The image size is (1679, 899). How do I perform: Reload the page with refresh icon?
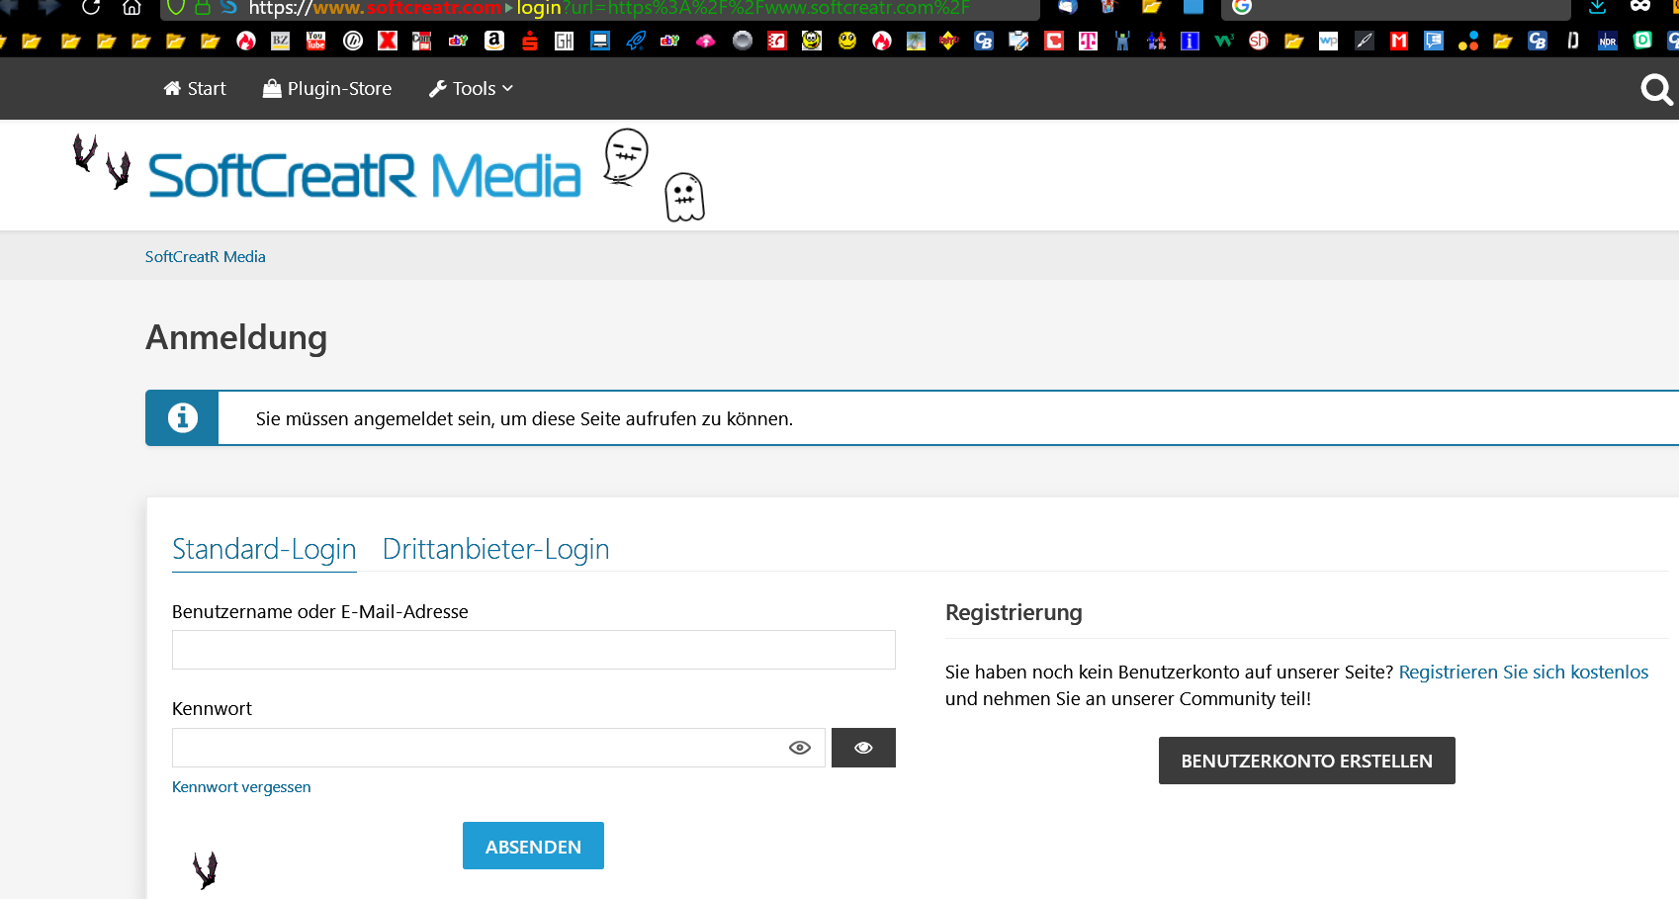tap(91, 8)
